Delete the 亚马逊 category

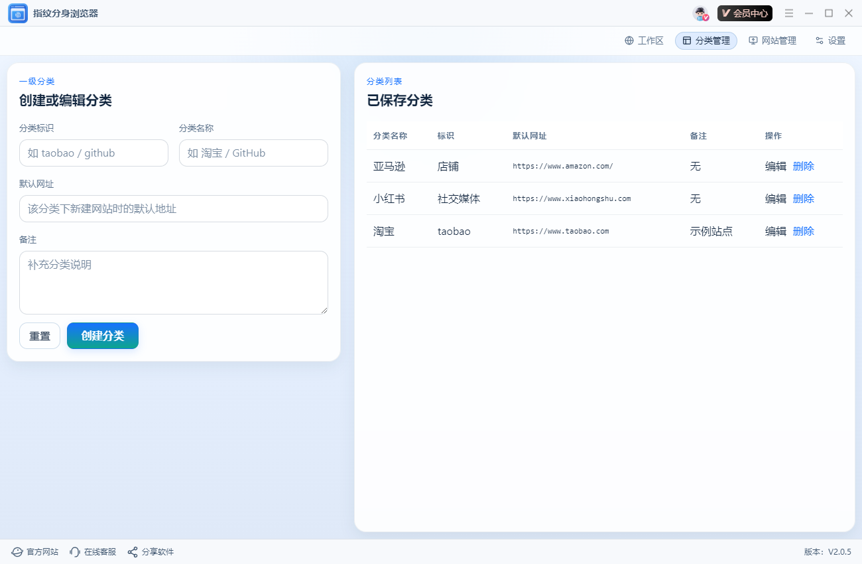click(804, 166)
